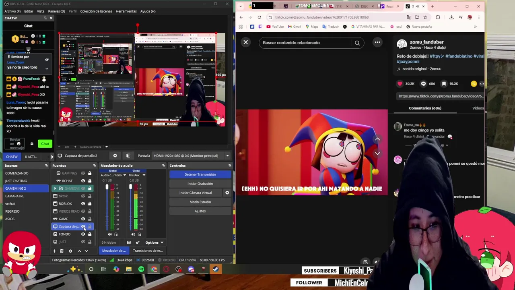The image size is (515, 290).
Task: Lock the GAME source
Action: coord(90,219)
